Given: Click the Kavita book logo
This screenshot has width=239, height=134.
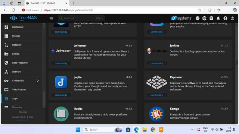Looking at the screenshot, I should (x=61, y=114).
